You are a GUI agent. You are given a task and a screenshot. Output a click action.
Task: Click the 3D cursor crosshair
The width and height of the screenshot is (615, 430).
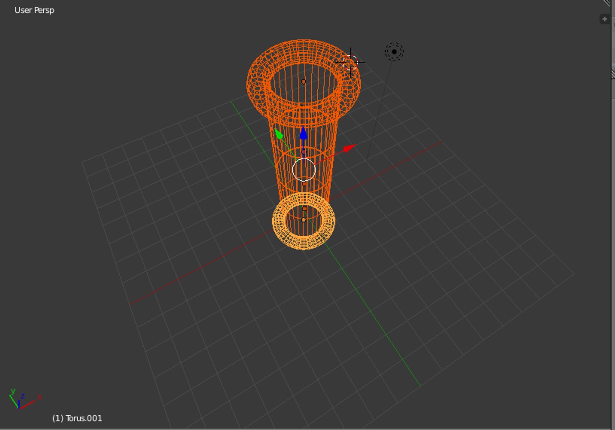coord(350,62)
